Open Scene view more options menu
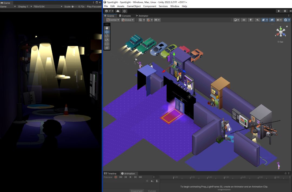The width and height of the screenshot is (292, 192). [x=289, y=16]
